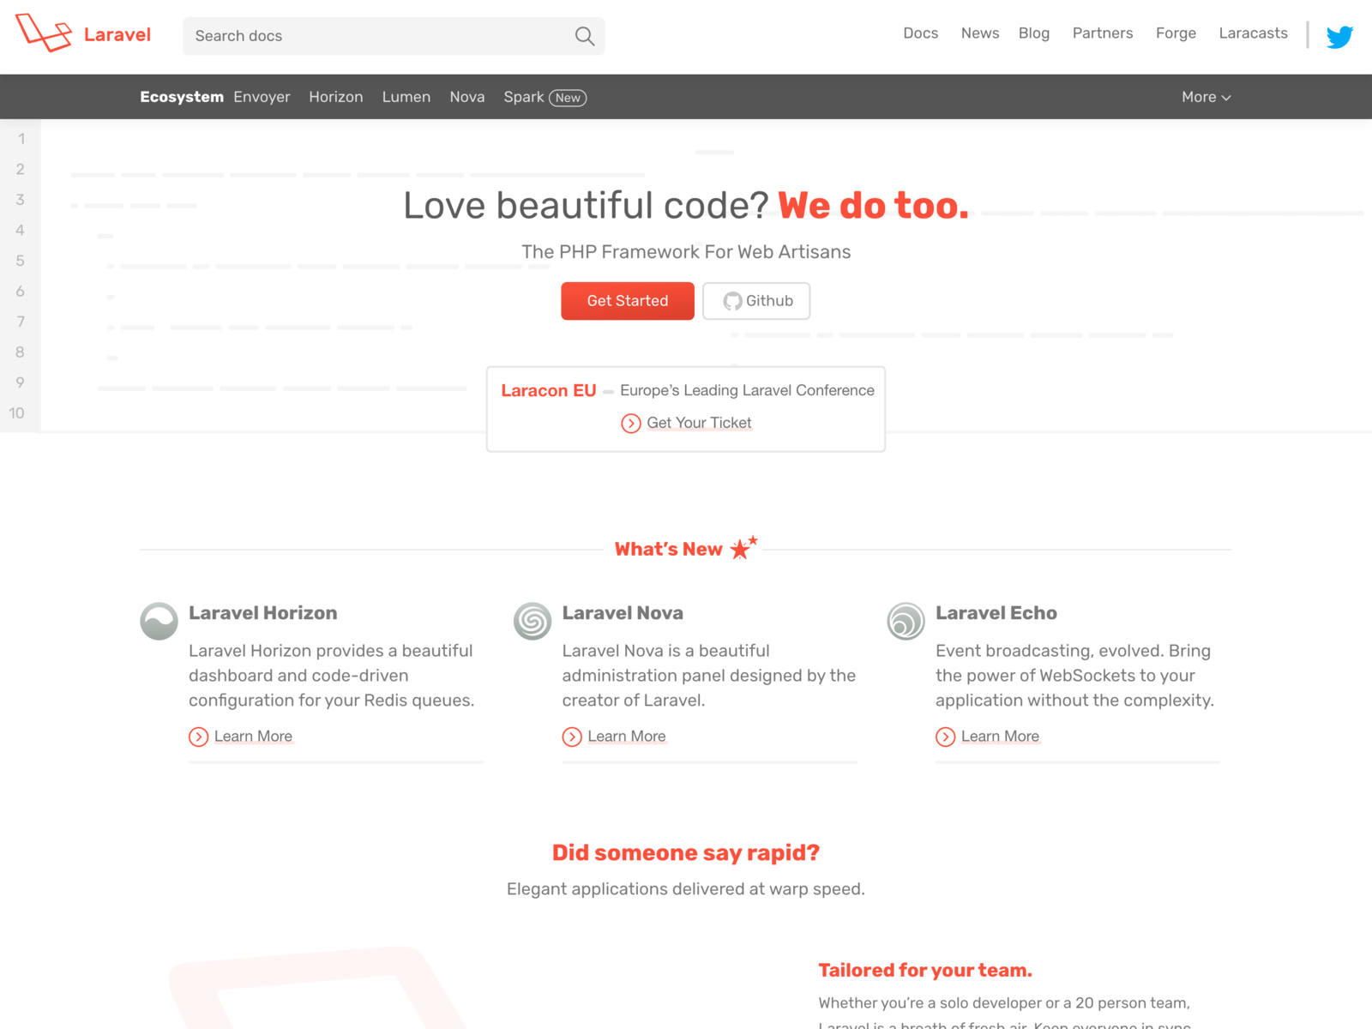1372x1029 pixels.
Task: Open the Partners navigation link
Action: (x=1103, y=33)
